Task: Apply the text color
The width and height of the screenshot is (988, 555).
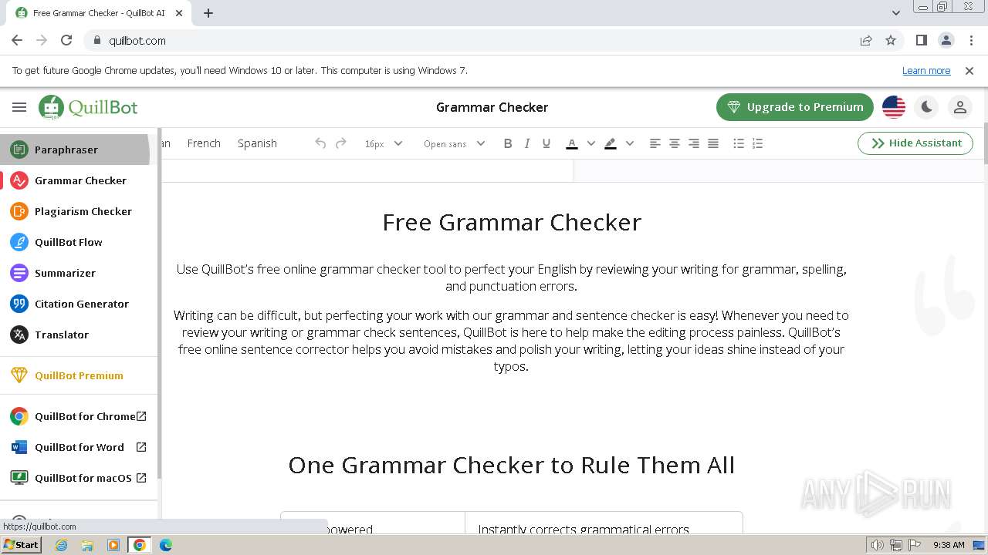Action: coord(572,143)
